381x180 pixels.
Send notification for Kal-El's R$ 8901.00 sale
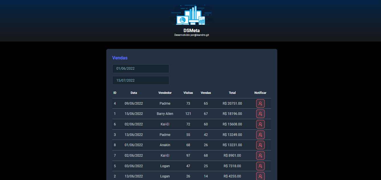point(260,155)
